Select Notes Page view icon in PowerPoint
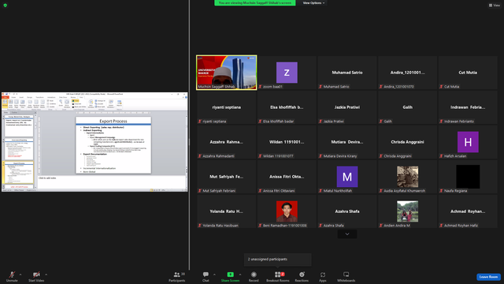 (16, 103)
